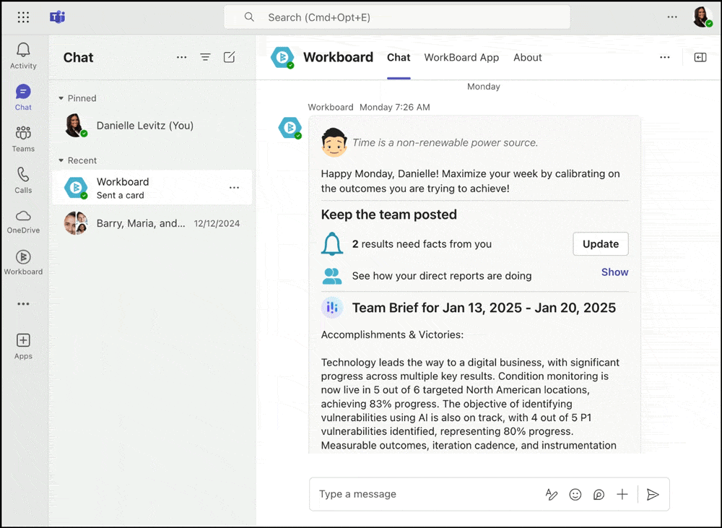Click the Show link for direct reports

(614, 272)
